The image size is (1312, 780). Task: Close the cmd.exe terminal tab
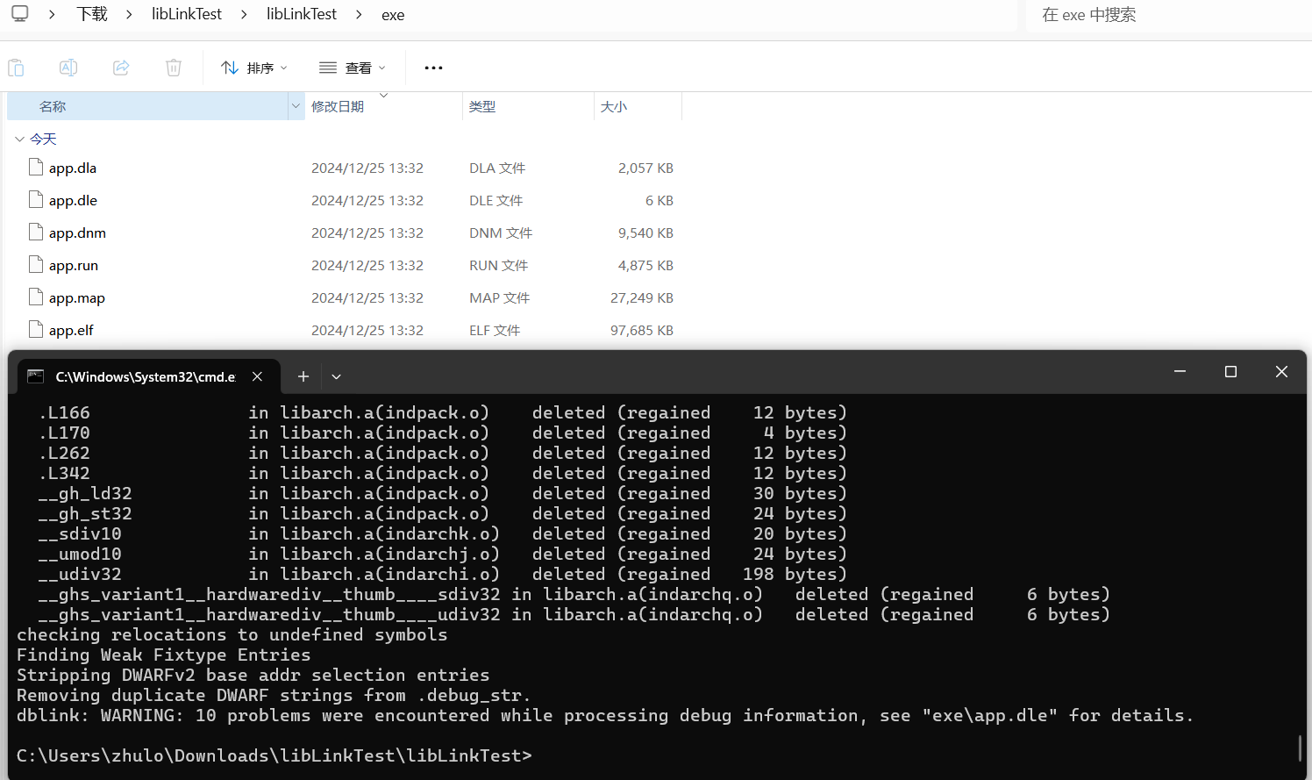(x=257, y=376)
